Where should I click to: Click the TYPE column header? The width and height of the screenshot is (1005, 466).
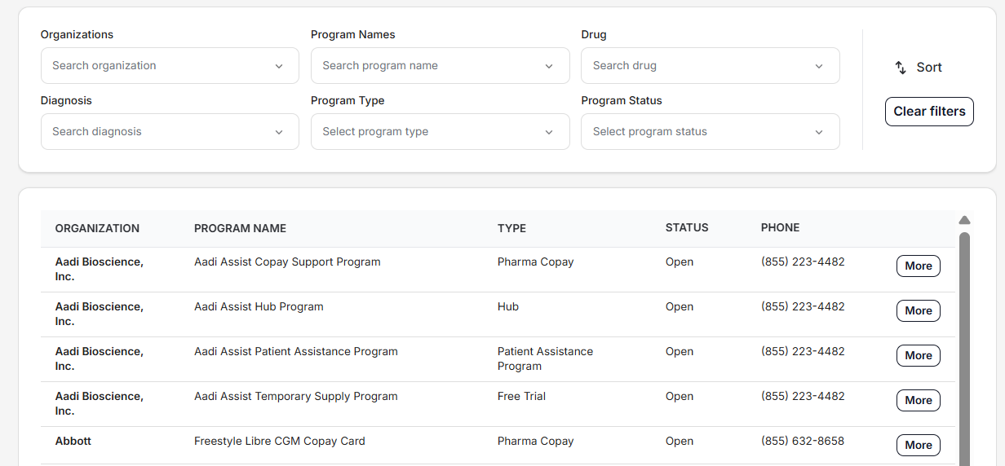[x=511, y=228]
